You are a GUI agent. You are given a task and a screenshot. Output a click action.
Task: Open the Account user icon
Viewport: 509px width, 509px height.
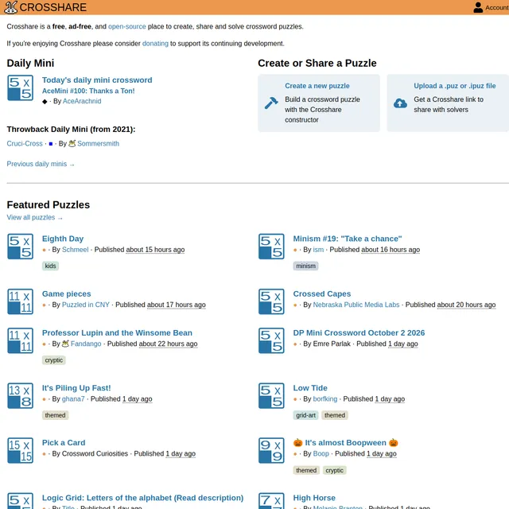[478, 7]
